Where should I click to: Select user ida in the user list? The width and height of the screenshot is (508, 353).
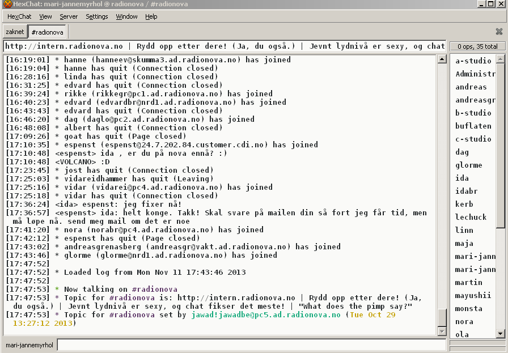point(473,178)
